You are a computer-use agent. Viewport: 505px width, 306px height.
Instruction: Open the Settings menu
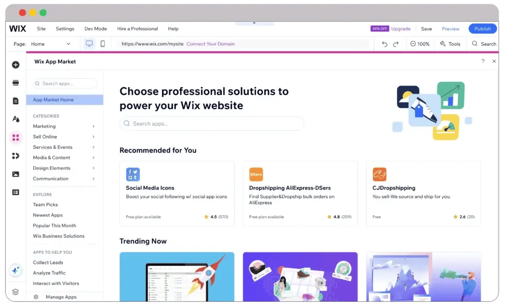(65, 29)
